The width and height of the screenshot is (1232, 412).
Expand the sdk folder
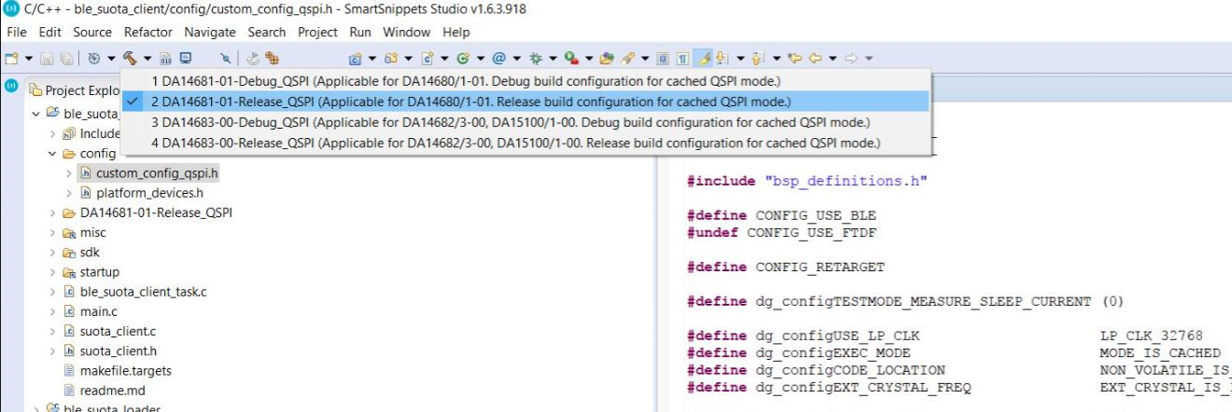52,252
